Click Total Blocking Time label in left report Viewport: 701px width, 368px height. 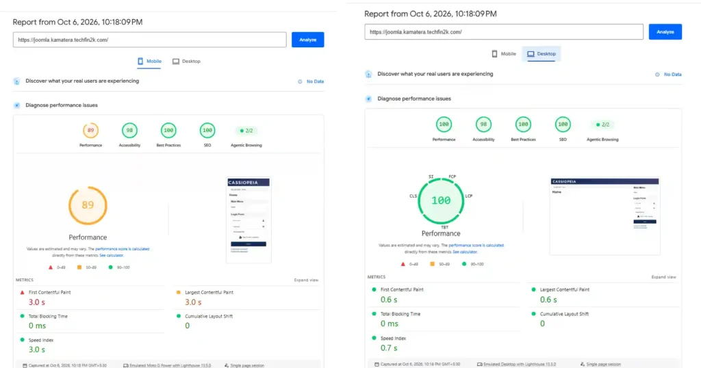[48, 316]
